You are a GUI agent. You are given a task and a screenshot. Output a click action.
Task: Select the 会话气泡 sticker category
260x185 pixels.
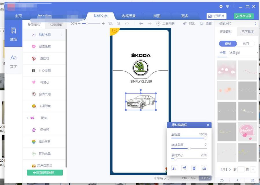(44, 94)
